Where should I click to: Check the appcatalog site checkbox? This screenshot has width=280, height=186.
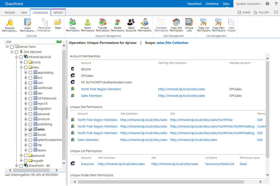click(30, 73)
